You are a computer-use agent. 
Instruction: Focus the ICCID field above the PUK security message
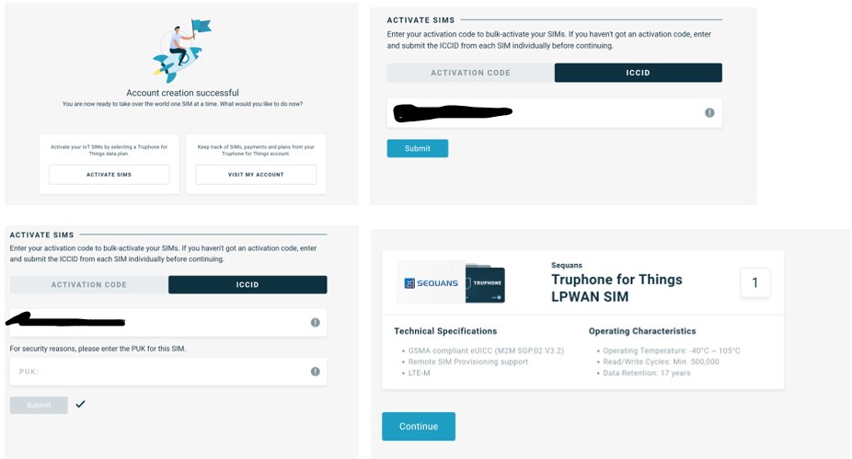pyautogui.click(x=168, y=323)
